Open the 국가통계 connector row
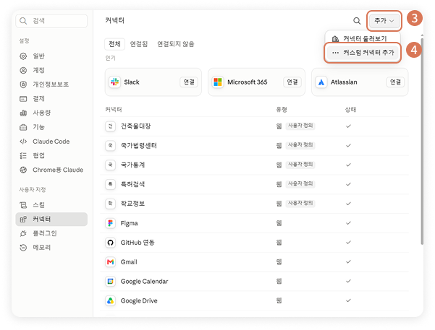This screenshot has height=330, width=435. pyautogui.click(x=254, y=165)
